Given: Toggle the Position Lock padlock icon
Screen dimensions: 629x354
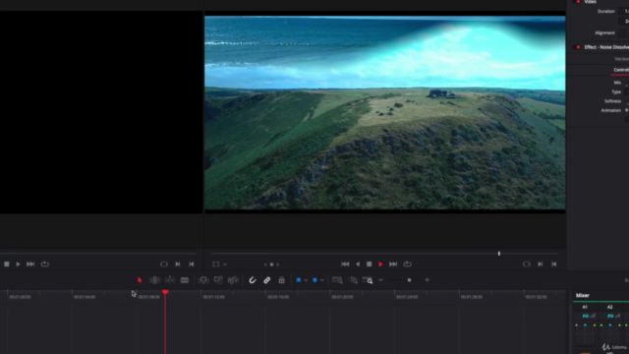Looking at the screenshot, I should (282, 280).
